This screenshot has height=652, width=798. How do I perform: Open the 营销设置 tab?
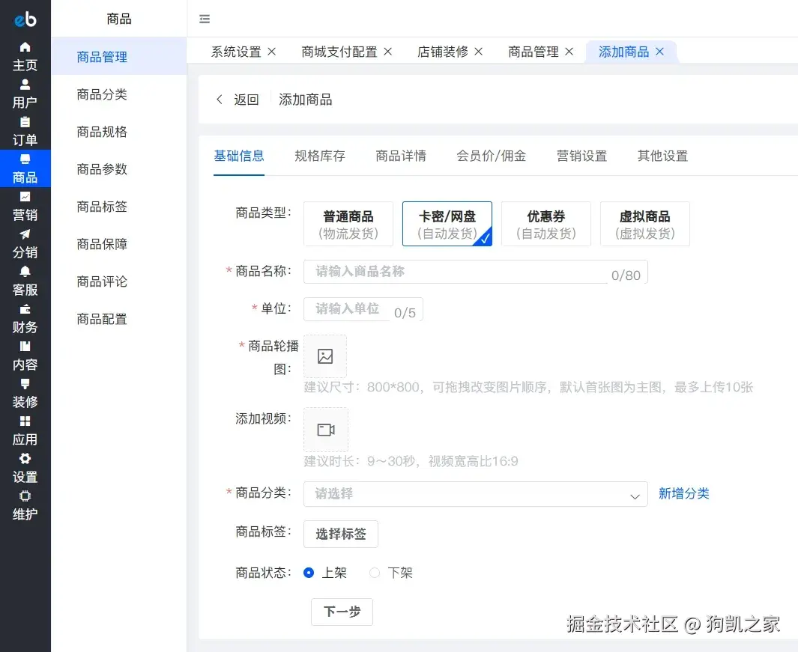[581, 156]
